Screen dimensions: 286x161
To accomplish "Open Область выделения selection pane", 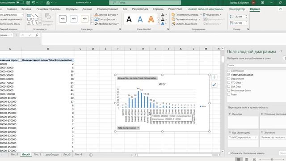I will [185, 24].
